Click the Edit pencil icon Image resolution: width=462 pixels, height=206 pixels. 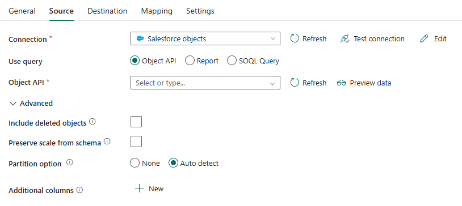pos(424,38)
